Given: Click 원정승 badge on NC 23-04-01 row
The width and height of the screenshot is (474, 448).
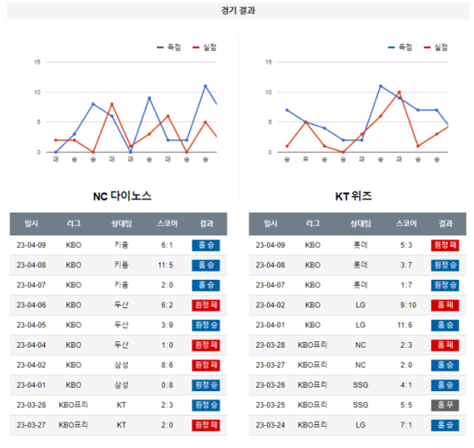Looking at the screenshot, I should pos(206,385).
